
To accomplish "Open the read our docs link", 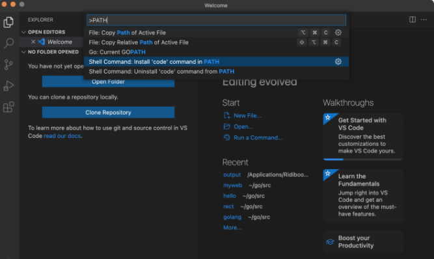I will 62,136.
